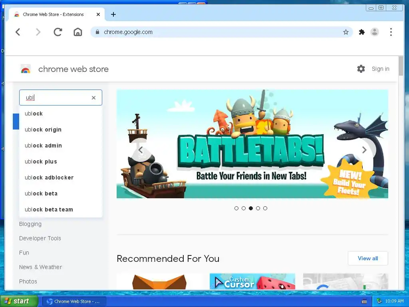Open the orange fox extension card
This screenshot has height=307, width=409.
point(159,281)
